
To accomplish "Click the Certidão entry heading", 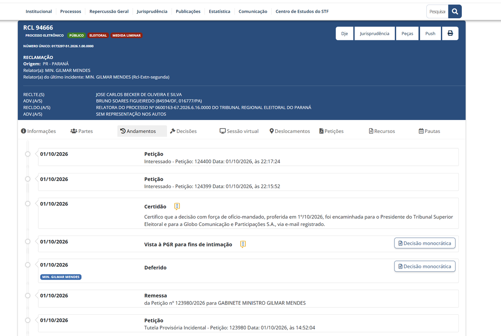I will point(155,207).
